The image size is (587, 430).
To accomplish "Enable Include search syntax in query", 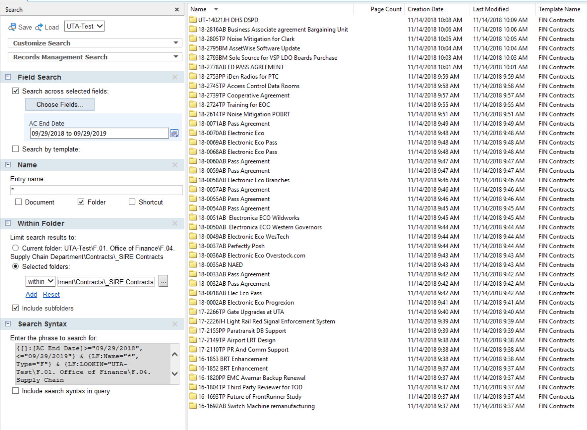I will tap(16, 391).
